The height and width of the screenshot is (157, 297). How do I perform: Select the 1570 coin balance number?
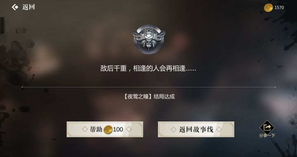pos(279,7)
